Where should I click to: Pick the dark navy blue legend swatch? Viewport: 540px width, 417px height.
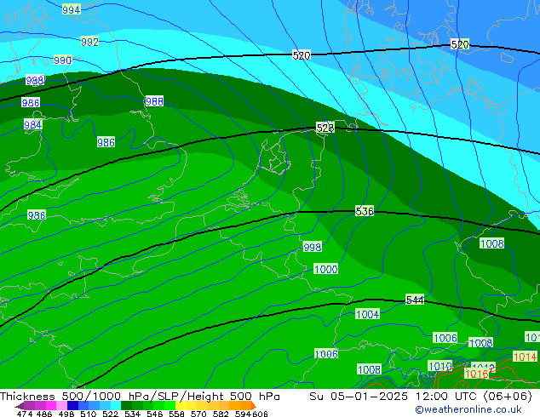(72, 405)
